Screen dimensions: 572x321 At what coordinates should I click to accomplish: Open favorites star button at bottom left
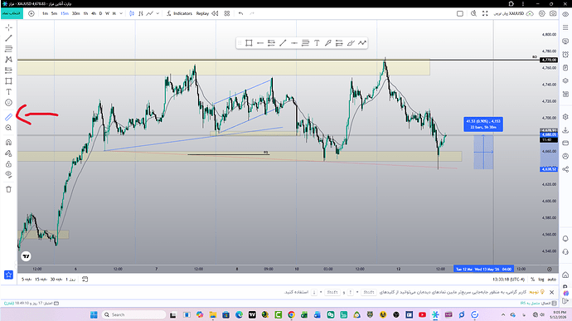pos(9,275)
